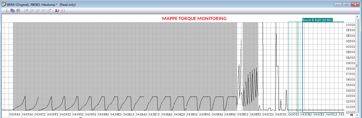
Task: Click the sigma exclamation checksum icon
Action: click(x=63, y=11)
